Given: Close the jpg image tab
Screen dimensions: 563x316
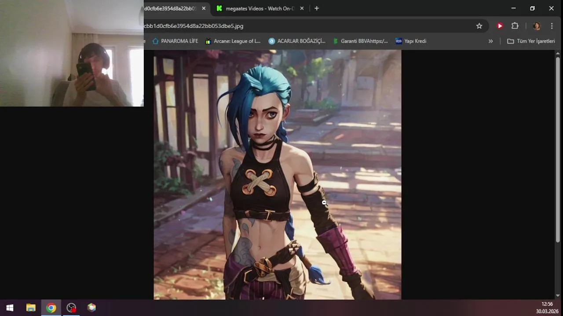Looking at the screenshot, I should (204, 8).
